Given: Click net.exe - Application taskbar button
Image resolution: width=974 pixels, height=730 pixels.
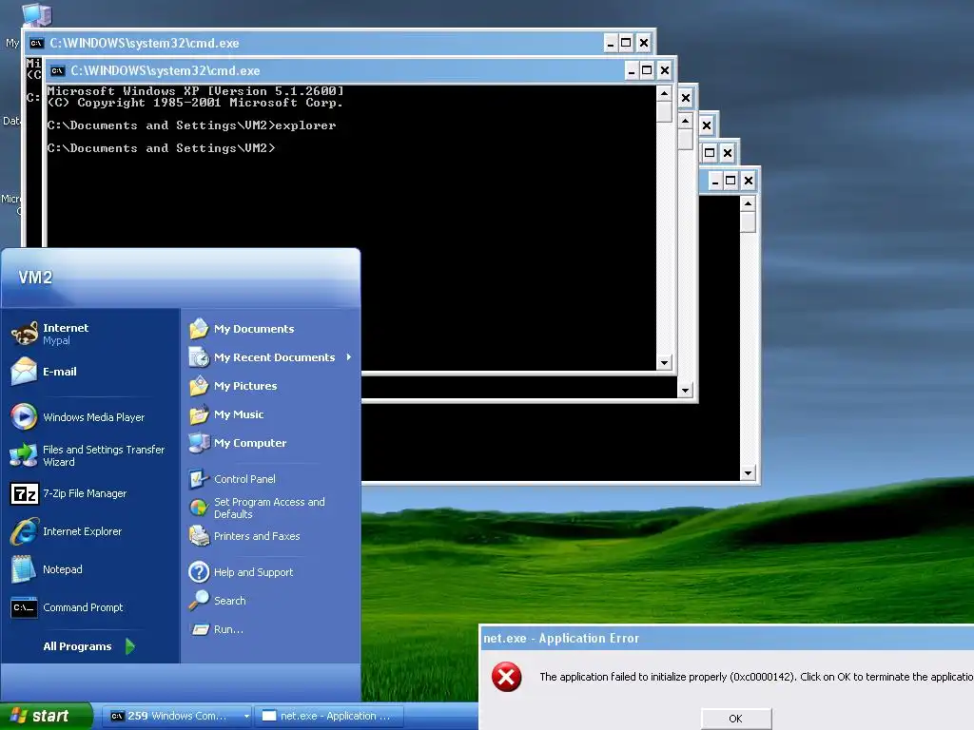Looking at the screenshot, I should coord(329,717).
